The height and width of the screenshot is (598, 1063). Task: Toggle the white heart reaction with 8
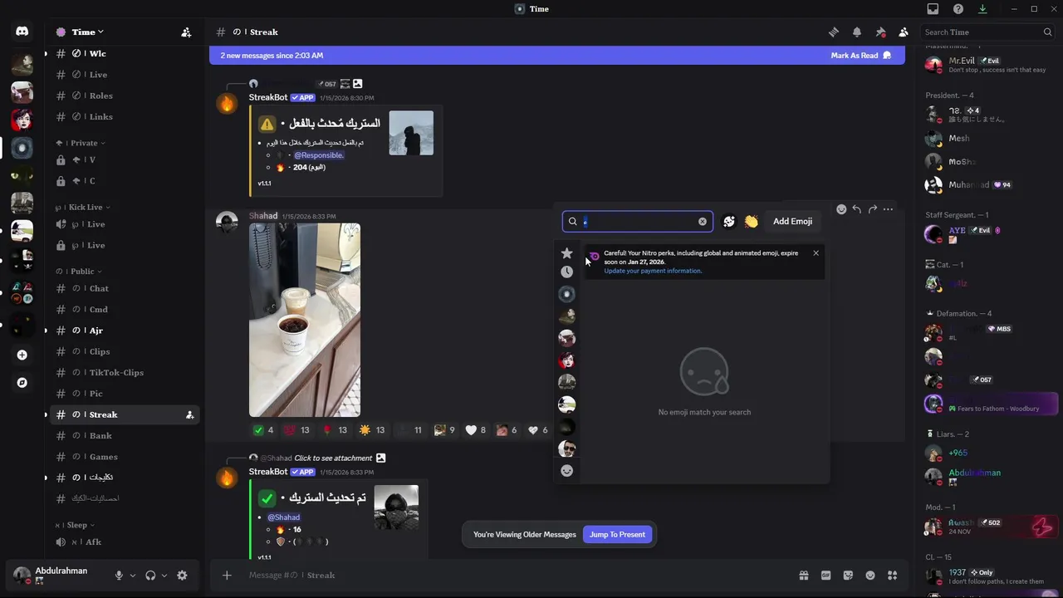pos(476,430)
